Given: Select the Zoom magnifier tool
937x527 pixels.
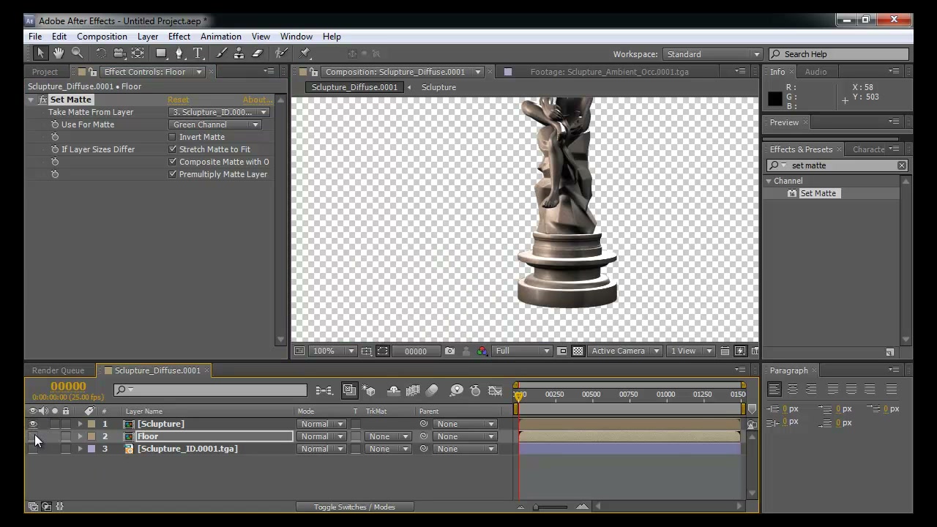Looking at the screenshot, I should [78, 53].
